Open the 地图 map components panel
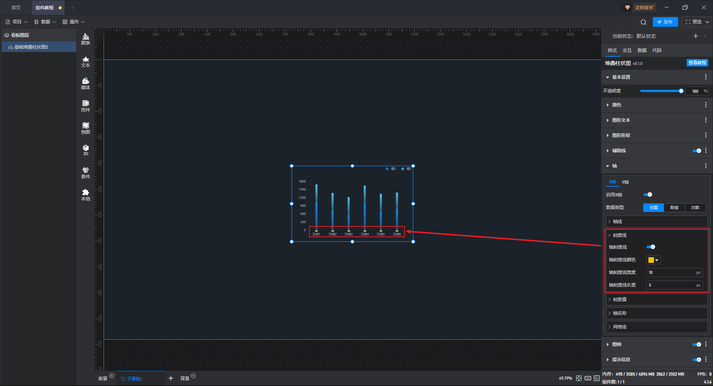Image resolution: width=713 pixels, height=386 pixels. (x=85, y=128)
